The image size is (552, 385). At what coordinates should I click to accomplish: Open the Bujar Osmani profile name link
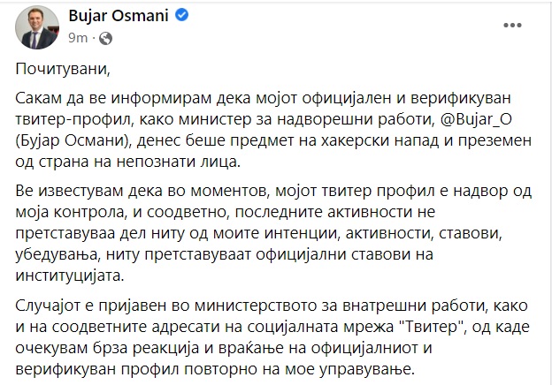tap(119, 16)
